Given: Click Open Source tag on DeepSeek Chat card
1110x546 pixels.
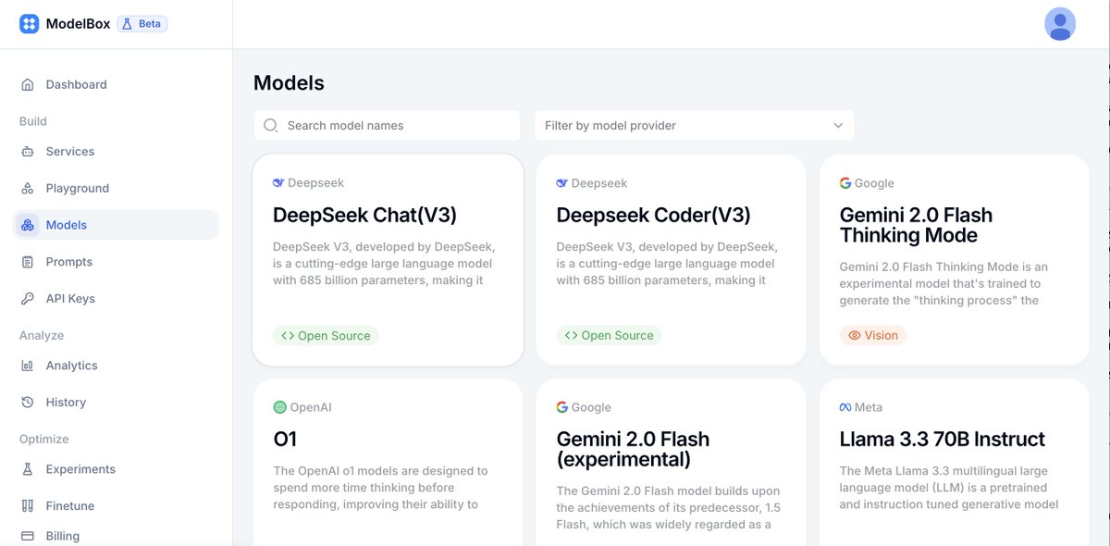Looking at the screenshot, I should (326, 336).
